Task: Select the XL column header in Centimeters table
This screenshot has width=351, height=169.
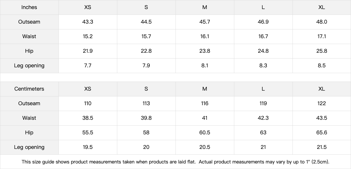Action: 322,89
